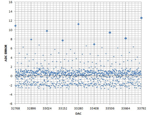This screenshot has height=117, width=149.
Task: Select the large diamond at DAC 33152
Action: (63, 40)
